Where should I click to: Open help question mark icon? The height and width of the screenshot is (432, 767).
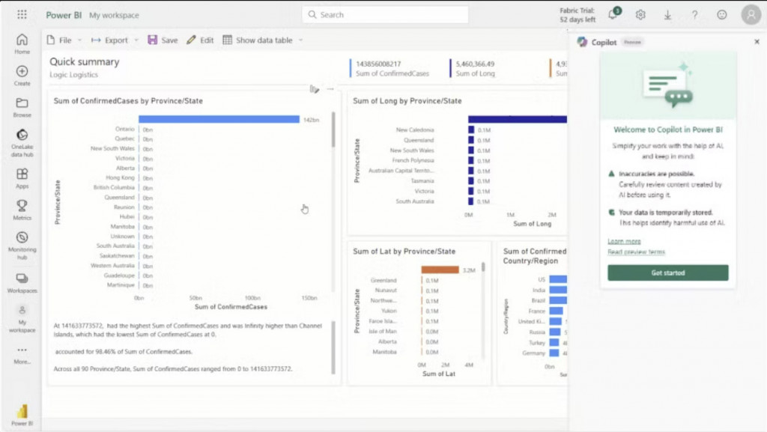point(694,15)
